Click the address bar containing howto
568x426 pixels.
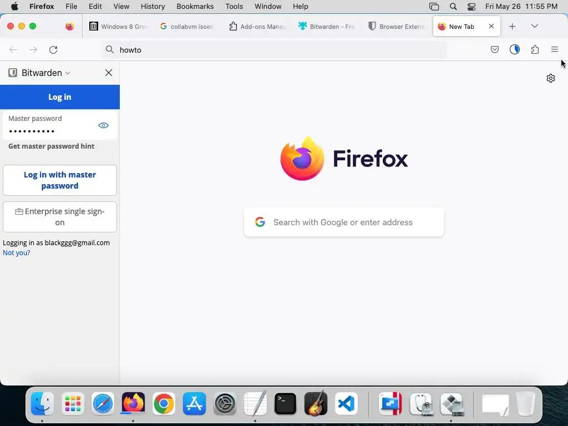point(274,49)
